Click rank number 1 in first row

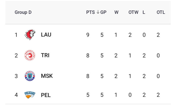16,35
